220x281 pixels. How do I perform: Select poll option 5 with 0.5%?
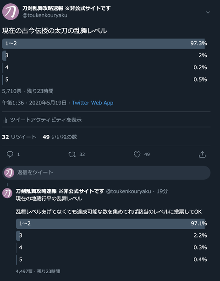104,80
